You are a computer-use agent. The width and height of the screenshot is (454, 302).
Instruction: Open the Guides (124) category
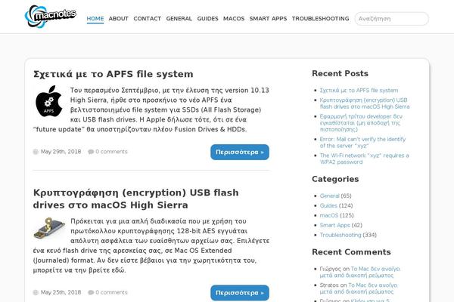tap(328, 206)
